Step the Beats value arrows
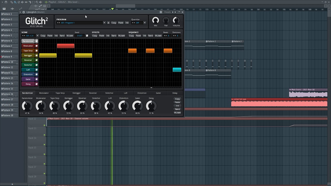The height and width of the screenshot is (186, 331). (166, 36)
